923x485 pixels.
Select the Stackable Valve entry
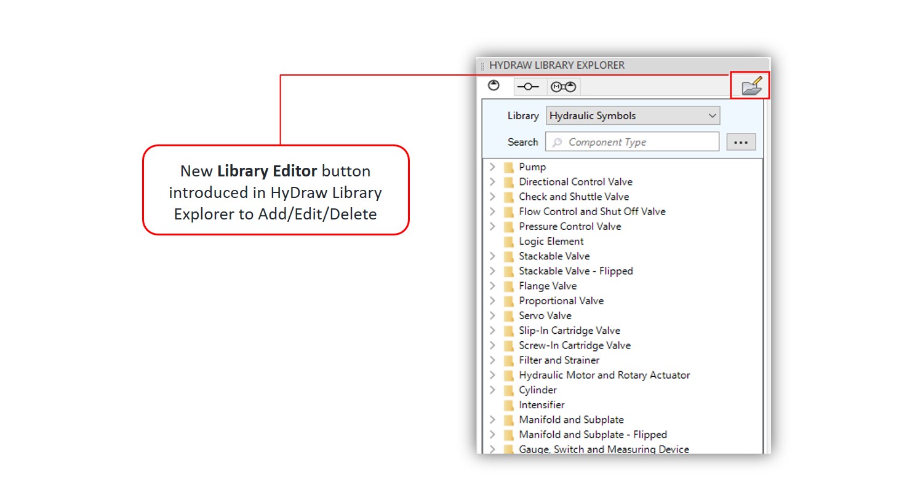[554, 256]
